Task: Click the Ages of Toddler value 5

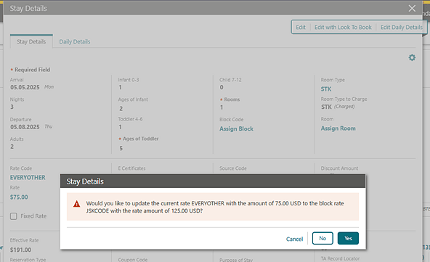Action: (121, 148)
